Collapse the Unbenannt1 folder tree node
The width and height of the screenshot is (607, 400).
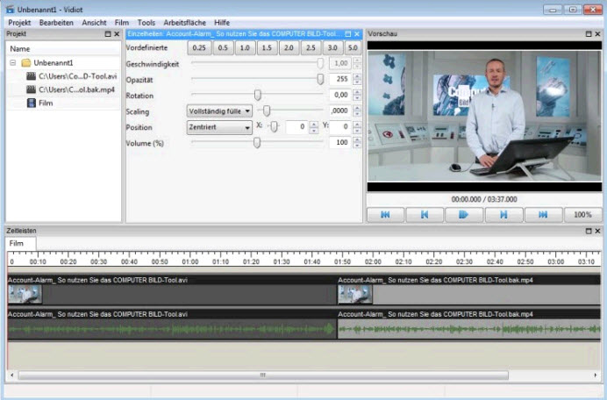(x=13, y=62)
